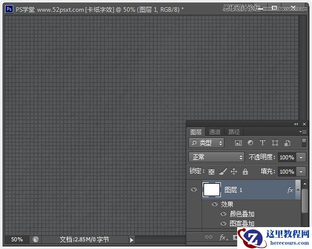This screenshot has width=312, height=249.
Task: Hide the 颜色叠加 effect eye icon
Action: pyautogui.click(x=223, y=214)
